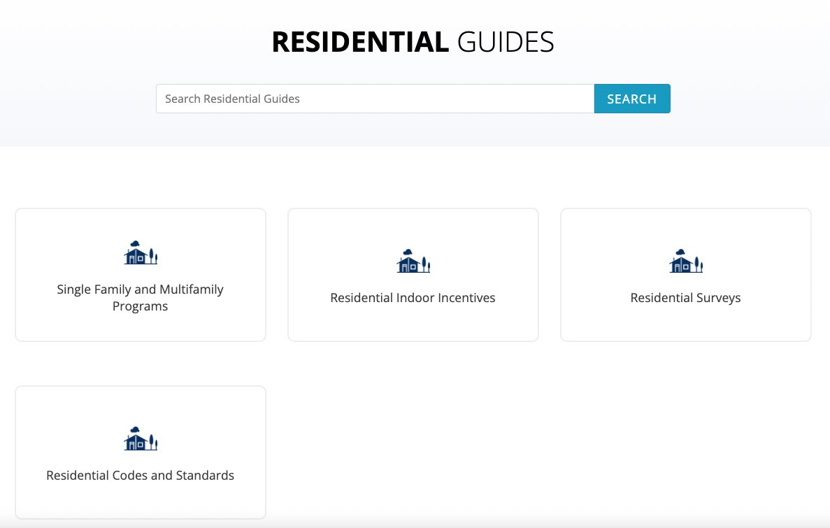The image size is (830, 528).
Task: Click the blue SEARCH button
Action: (632, 99)
